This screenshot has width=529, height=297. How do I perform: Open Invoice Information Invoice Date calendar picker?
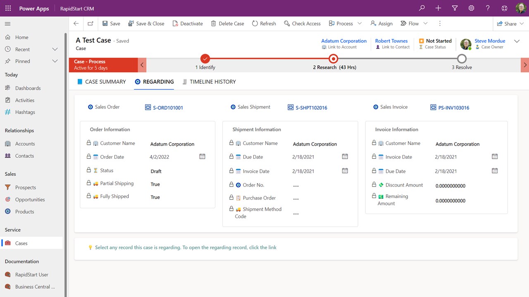coord(495,156)
